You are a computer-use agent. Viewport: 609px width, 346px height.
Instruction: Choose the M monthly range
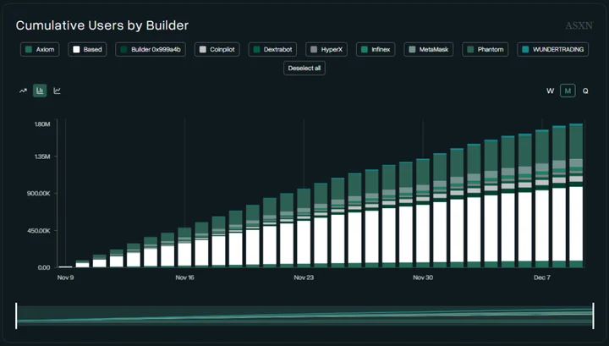pos(568,91)
